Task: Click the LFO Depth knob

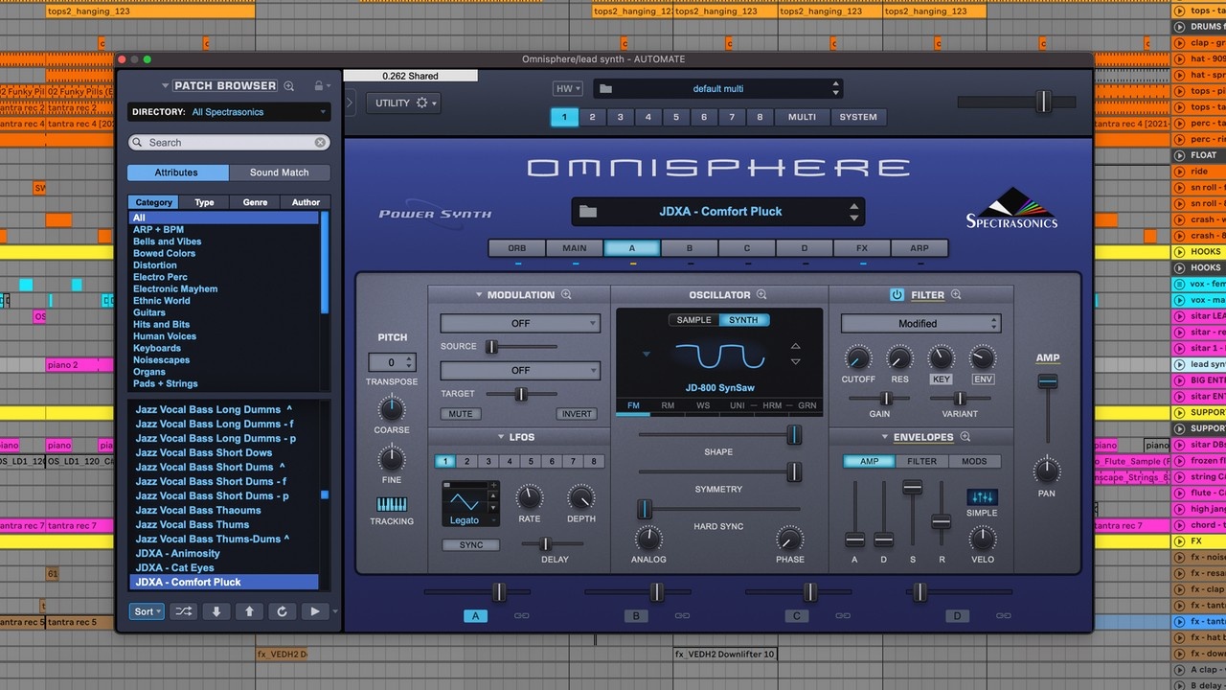Action: click(580, 497)
